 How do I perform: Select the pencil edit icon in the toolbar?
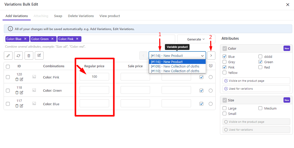(x=8, y=56)
